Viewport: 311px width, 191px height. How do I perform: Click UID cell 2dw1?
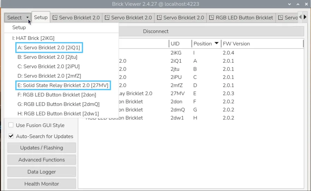[177, 118]
